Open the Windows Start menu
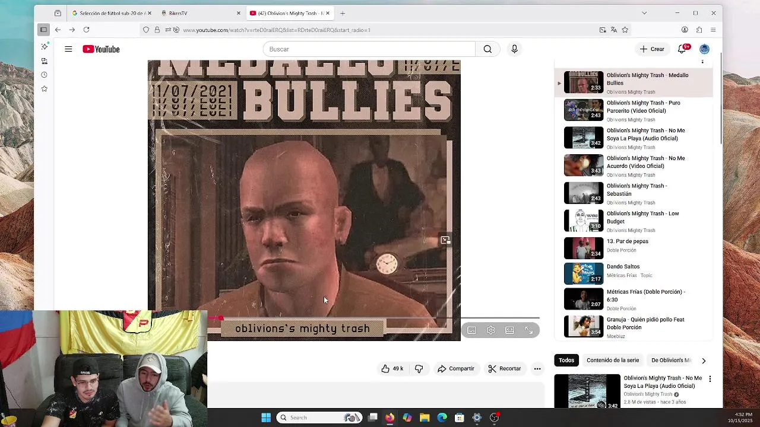Viewport: 760px width, 427px height. point(266,418)
